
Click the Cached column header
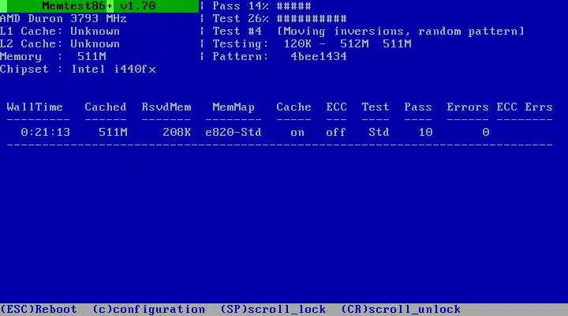pos(106,107)
